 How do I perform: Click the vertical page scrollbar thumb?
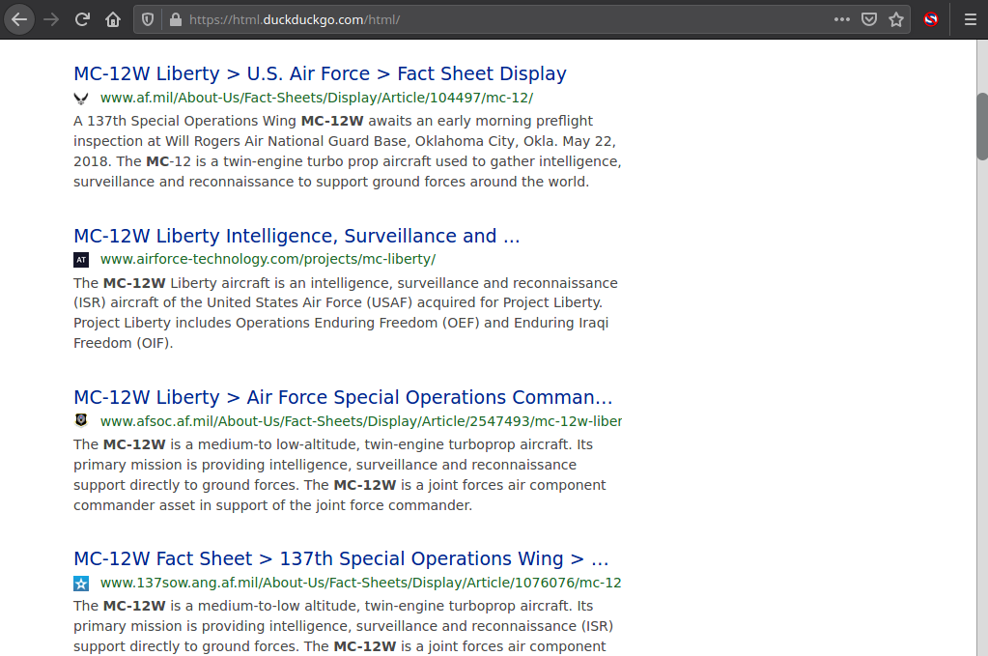pyautogui.click(x=981, y=126)
